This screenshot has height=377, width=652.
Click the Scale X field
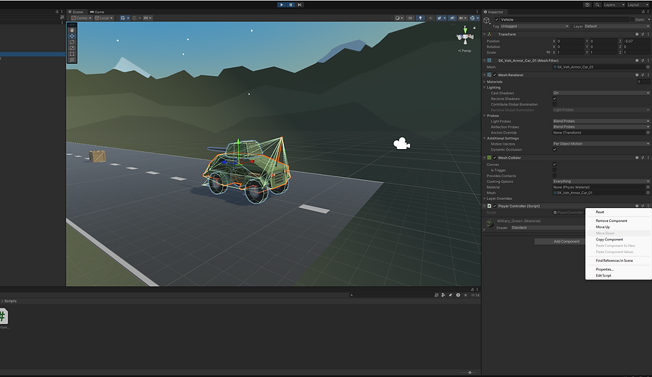point(570,52)
